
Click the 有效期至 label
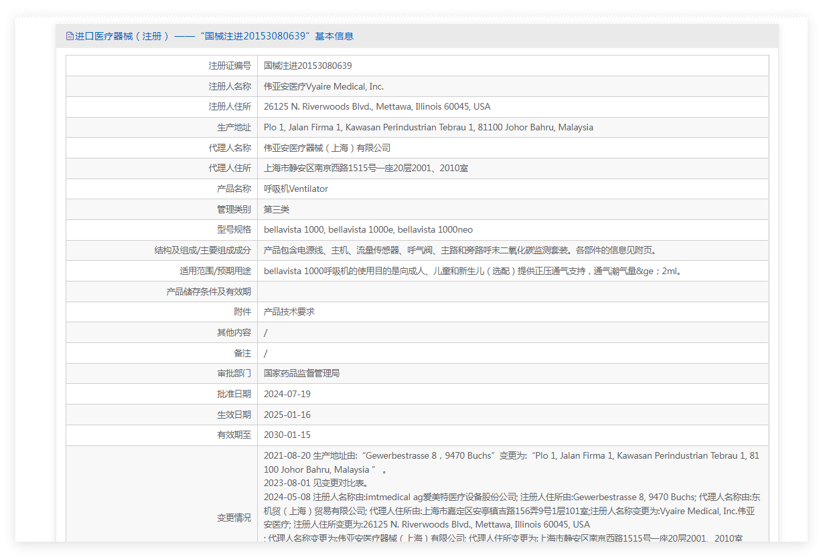[234, 435]
